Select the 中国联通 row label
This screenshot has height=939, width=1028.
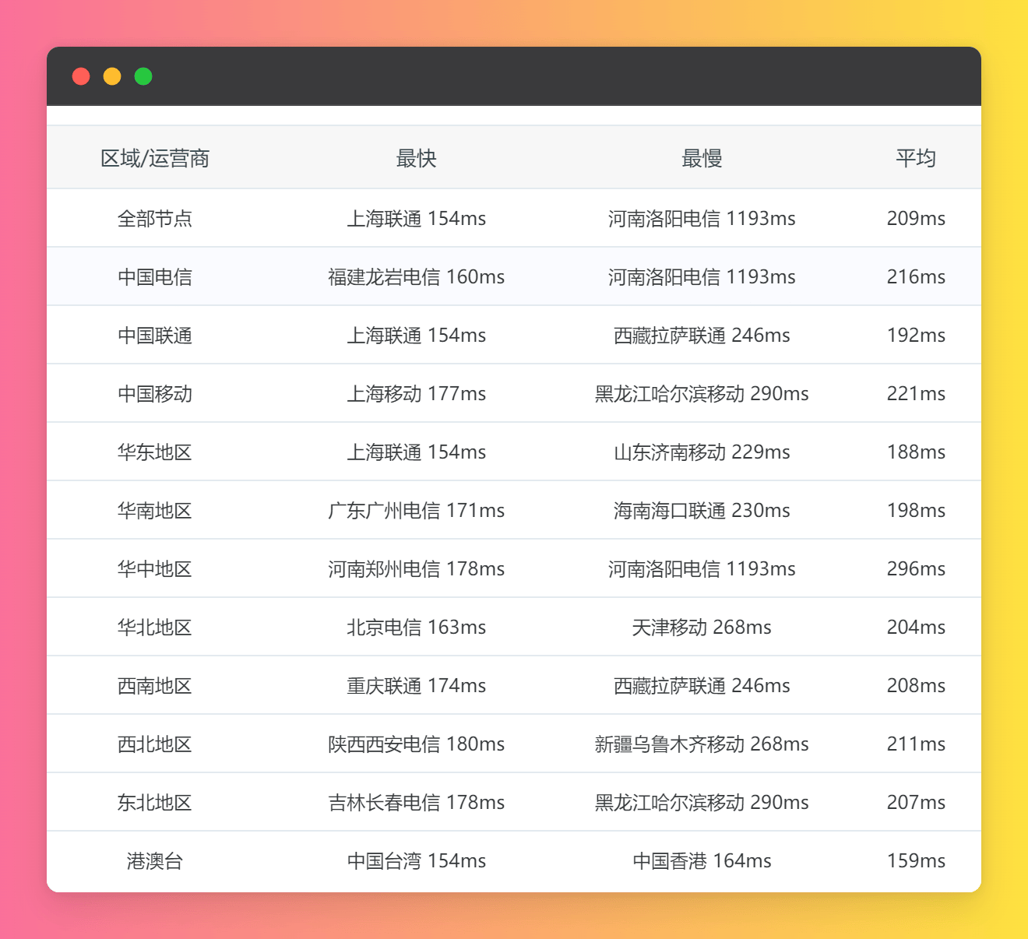[155, 336]
